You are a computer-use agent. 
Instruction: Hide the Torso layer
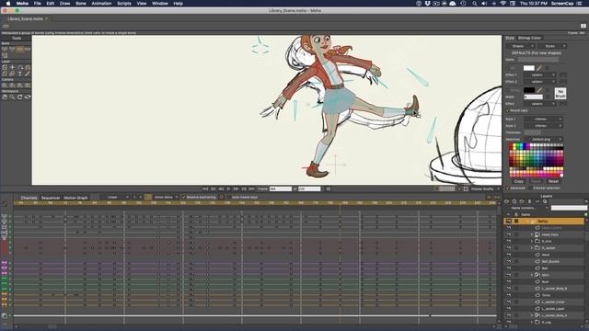(509, 295)
